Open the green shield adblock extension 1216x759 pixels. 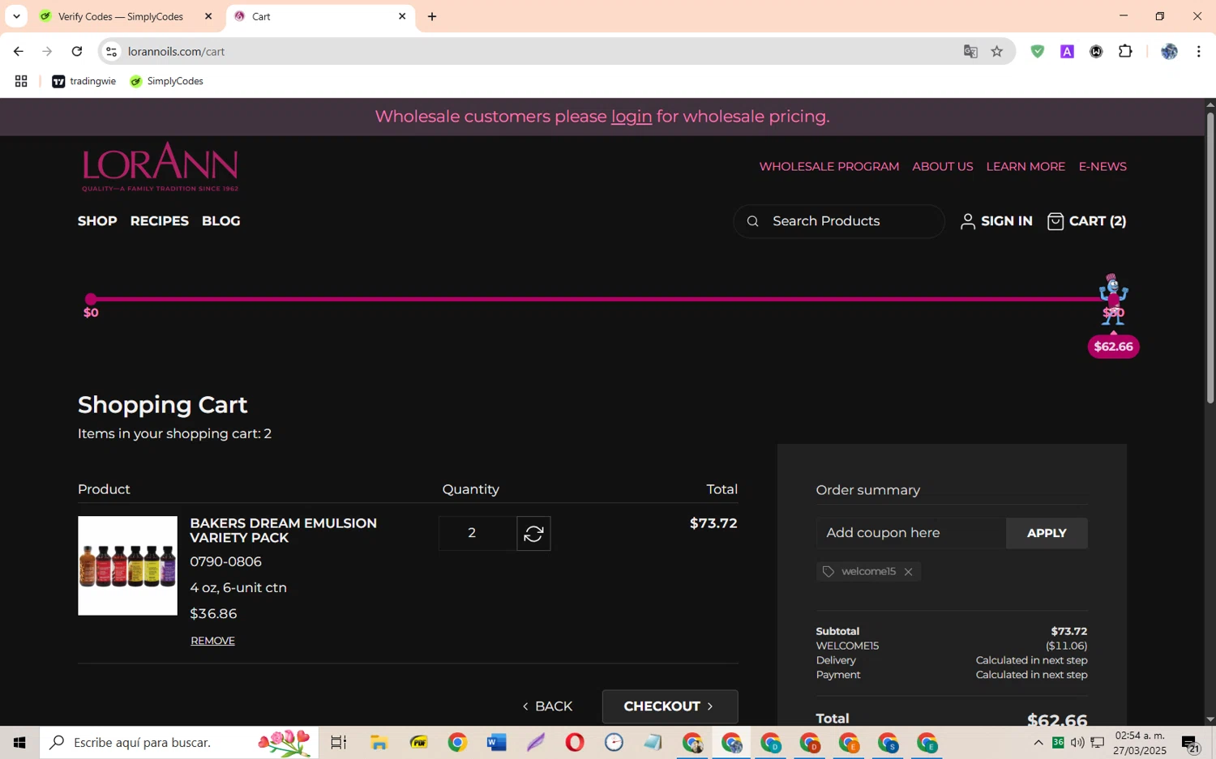tap(1037, 52)
